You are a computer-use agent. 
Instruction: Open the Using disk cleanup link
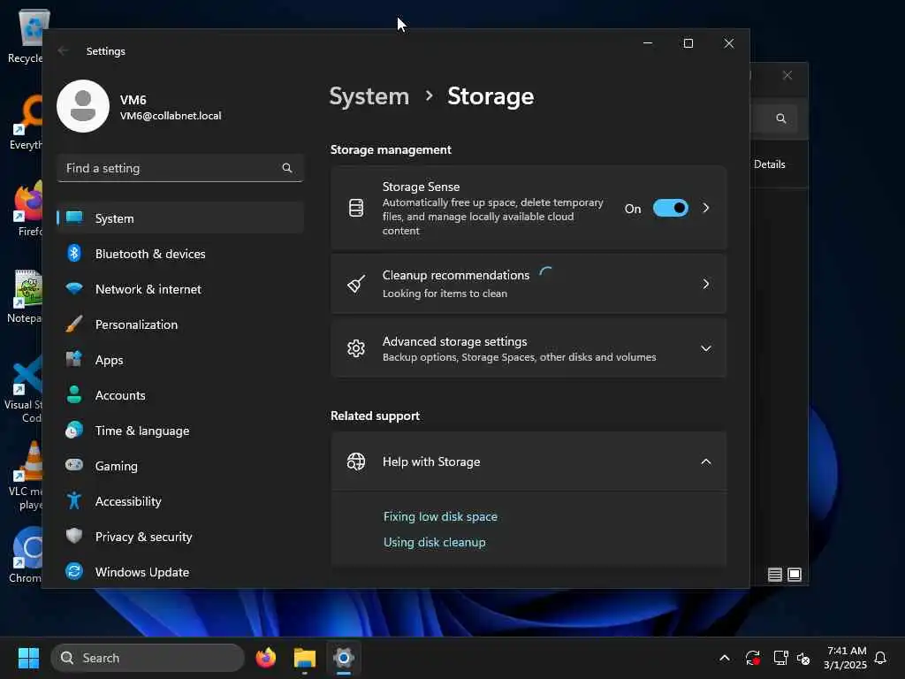435,542
